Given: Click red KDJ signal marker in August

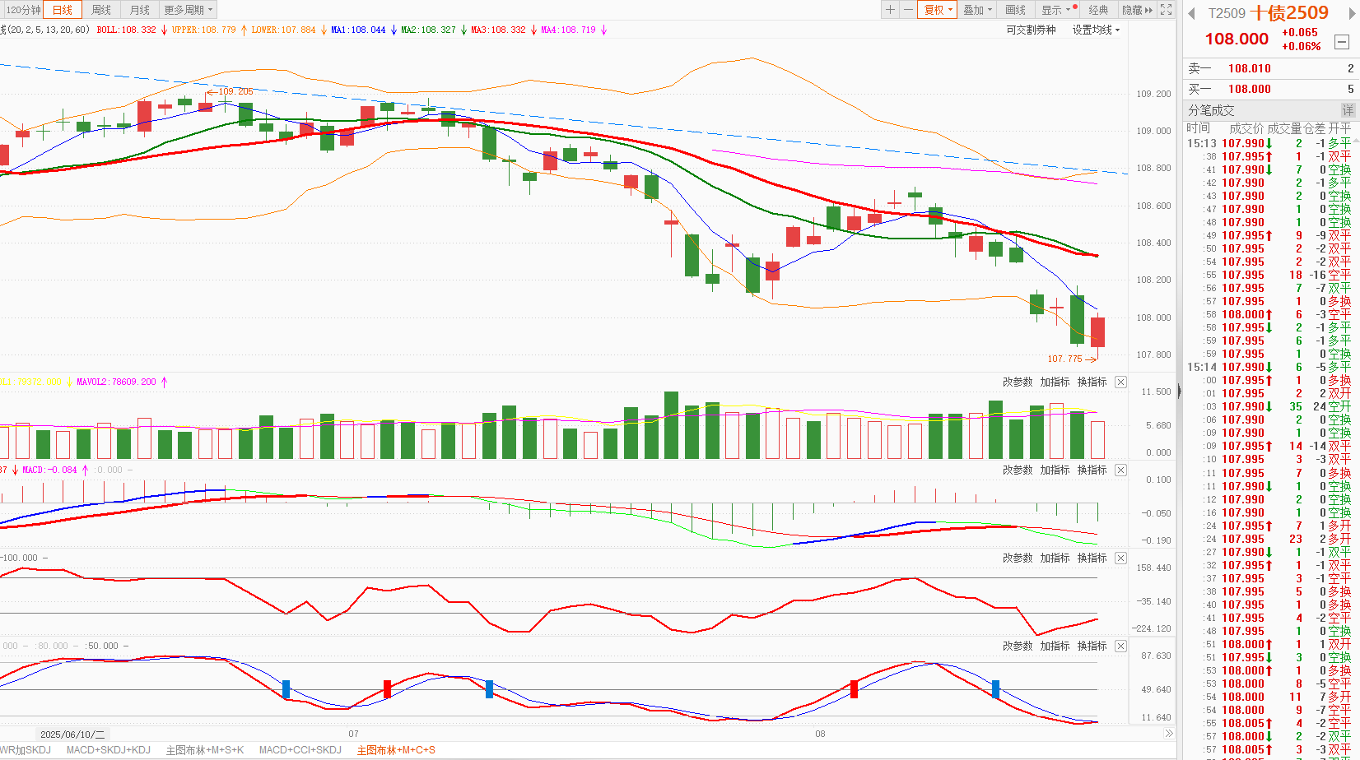Looking at the screenshot, I should tap(854, 688).
